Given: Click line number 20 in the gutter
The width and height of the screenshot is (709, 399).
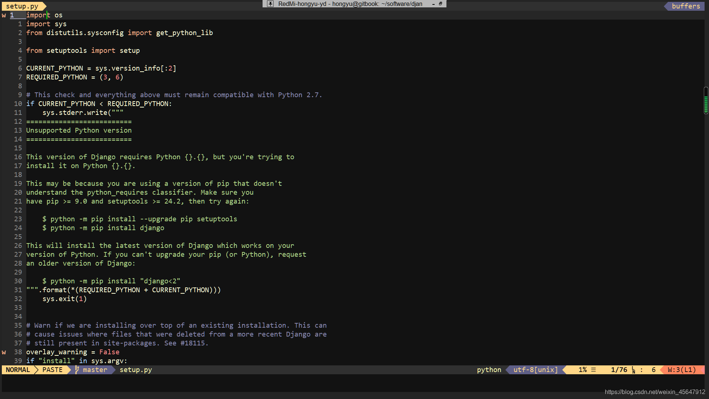Looking at the screenshot, I should coord(18,192).
